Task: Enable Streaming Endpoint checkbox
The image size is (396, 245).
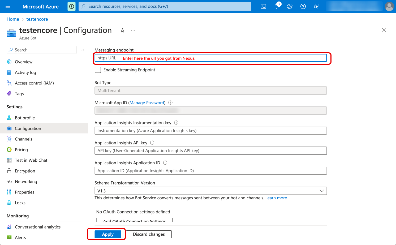Action: click(x=98, y=70)
